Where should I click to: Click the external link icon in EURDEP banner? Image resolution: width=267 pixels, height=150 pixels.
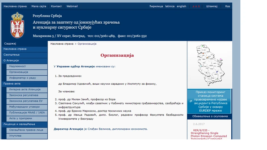[x=191, y=101]
